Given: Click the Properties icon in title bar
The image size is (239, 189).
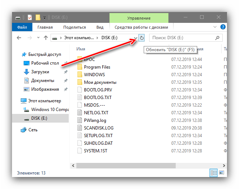Looking at the screenshot, I should click(x=30, y=17).
